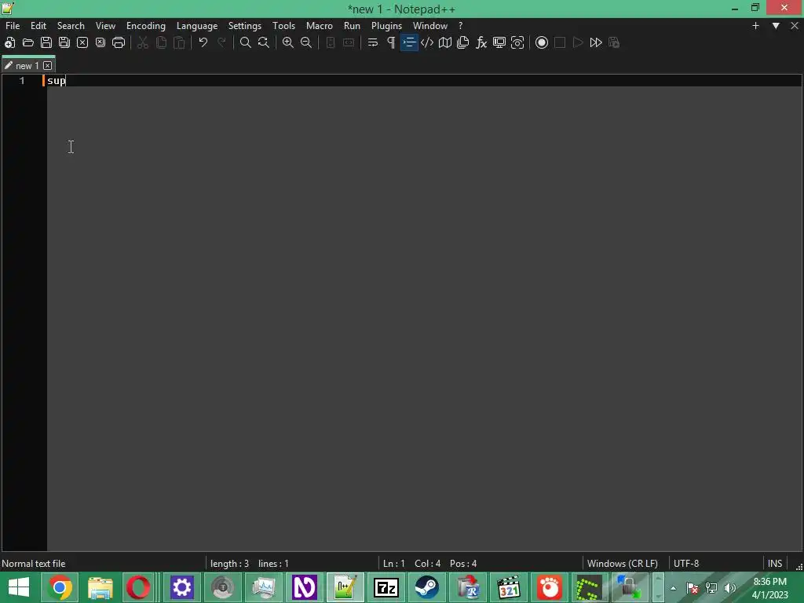The height and width of the screenshot is (603, 804).
Task: Click the define language code icon
Action: (x=427, y=42)
